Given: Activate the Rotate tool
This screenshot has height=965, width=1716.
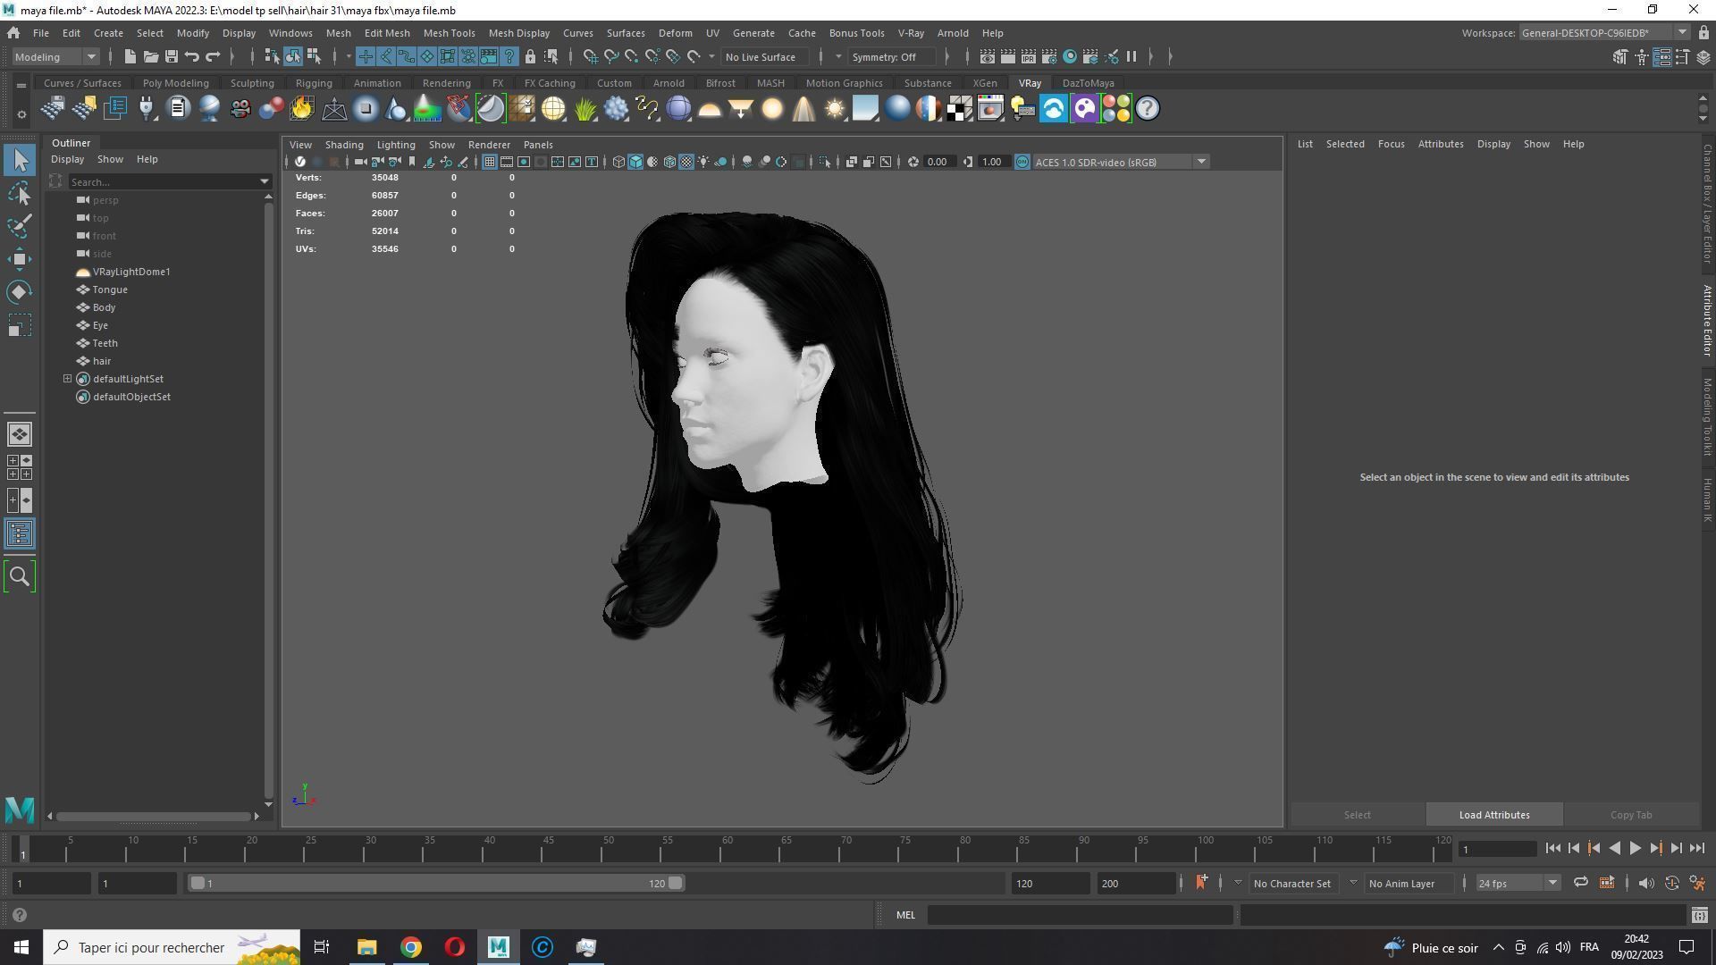Looking at the screenshot, I should (x=20, y=292).
